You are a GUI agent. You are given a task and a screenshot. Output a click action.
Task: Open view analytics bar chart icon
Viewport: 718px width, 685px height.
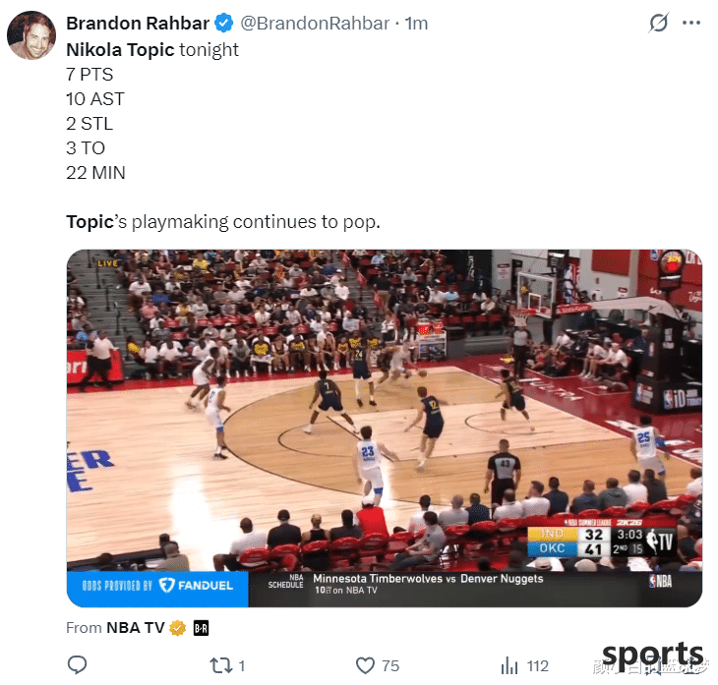pos(509,665)
